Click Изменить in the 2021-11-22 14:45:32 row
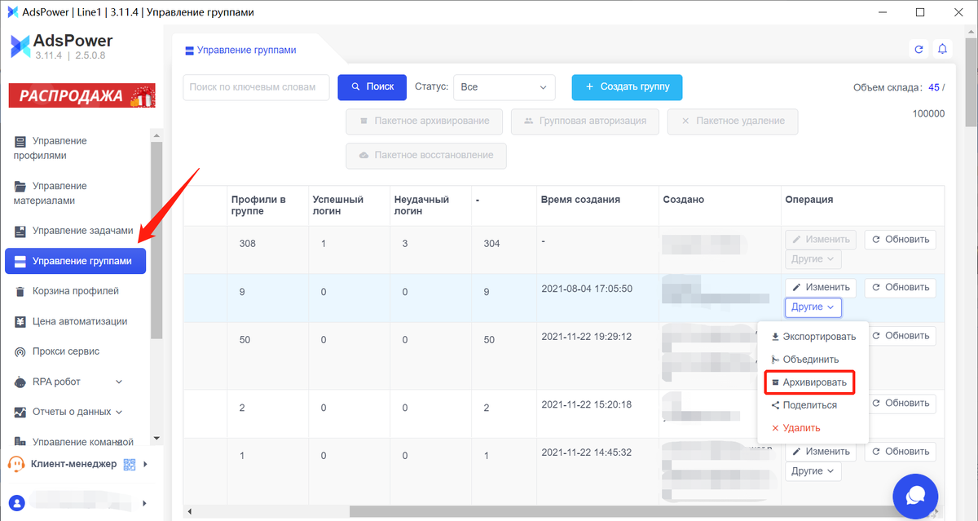978x521 pixels. pyautogui.click(x=821, y=452)
